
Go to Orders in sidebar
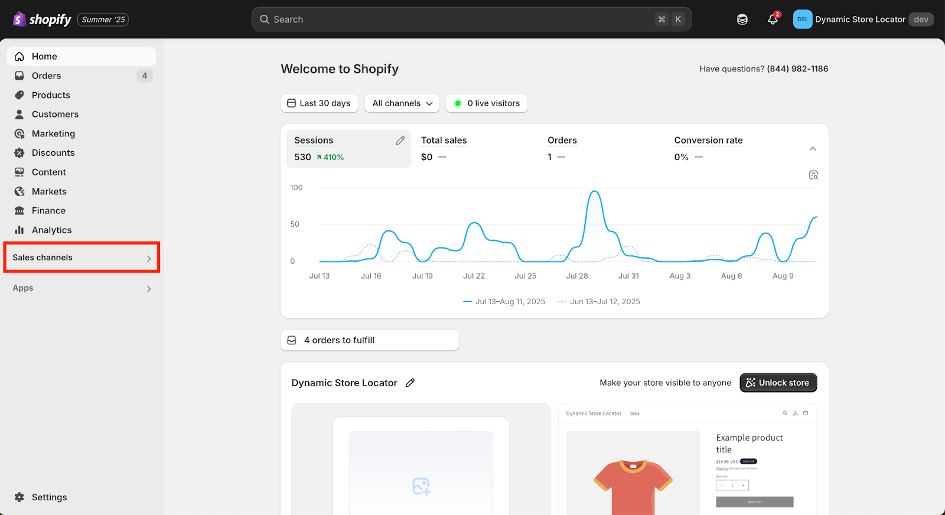(x=82, y=76)
